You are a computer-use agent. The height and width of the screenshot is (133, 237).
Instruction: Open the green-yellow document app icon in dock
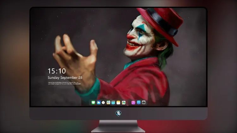point(108,102)
